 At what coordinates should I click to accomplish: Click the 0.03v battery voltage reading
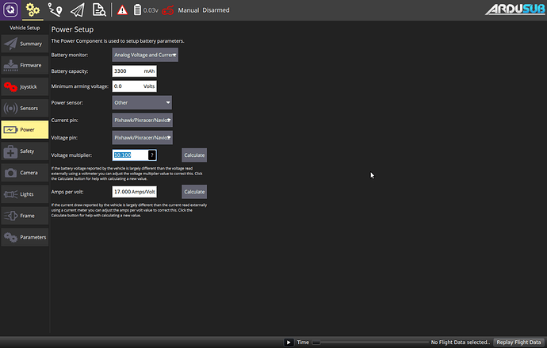[151, 10]
